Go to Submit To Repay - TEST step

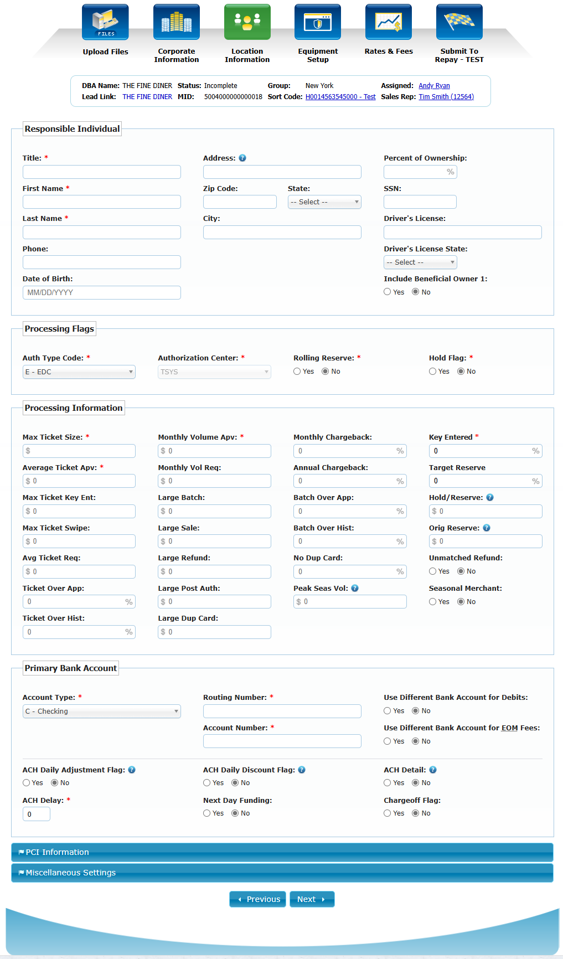pyautogui.click(x=459, y=55)
